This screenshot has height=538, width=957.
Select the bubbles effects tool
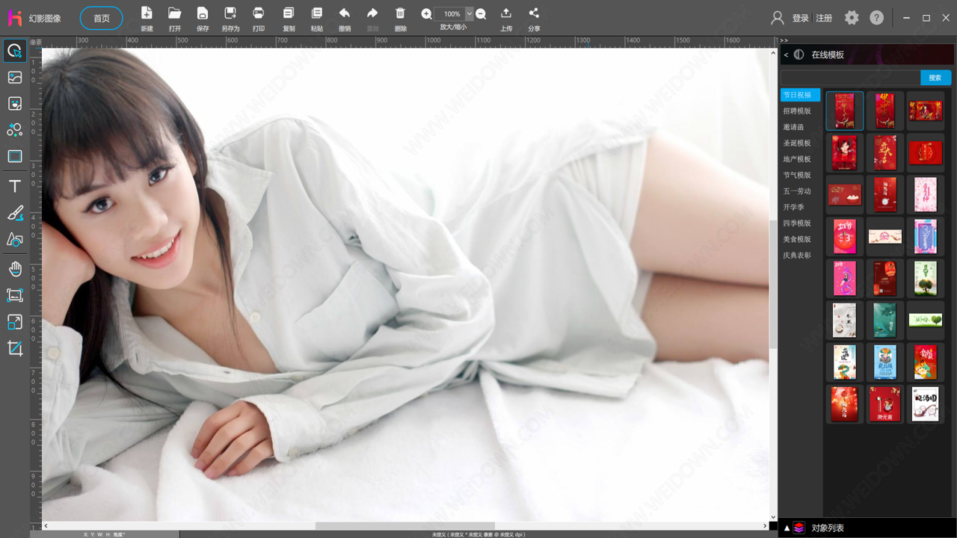click(14, 130)
